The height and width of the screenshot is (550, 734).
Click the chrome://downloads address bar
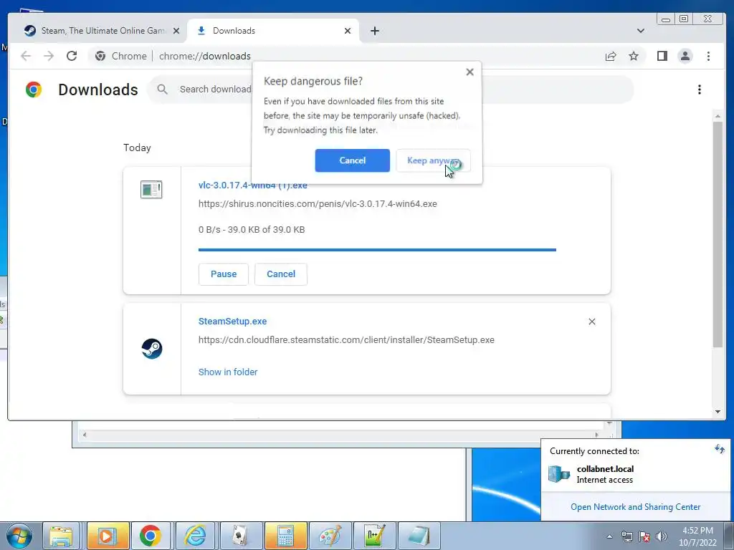pyautogui.click(x=346, y=56)
